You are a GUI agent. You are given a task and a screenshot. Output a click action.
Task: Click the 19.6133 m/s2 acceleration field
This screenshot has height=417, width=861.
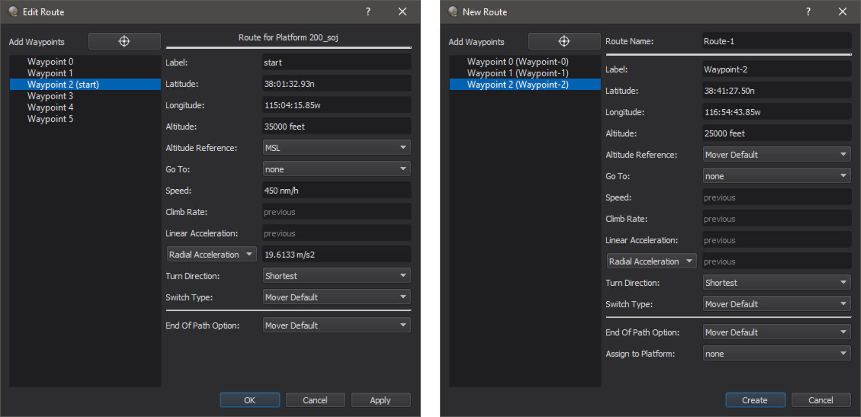tap(337, 255)
